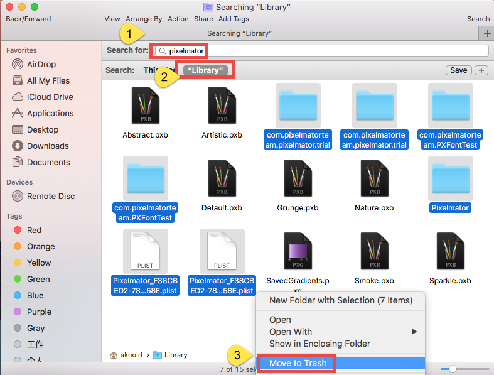The image size is (494, 375).
Task: Filter by the Red tag
Action: pos(34,230)
